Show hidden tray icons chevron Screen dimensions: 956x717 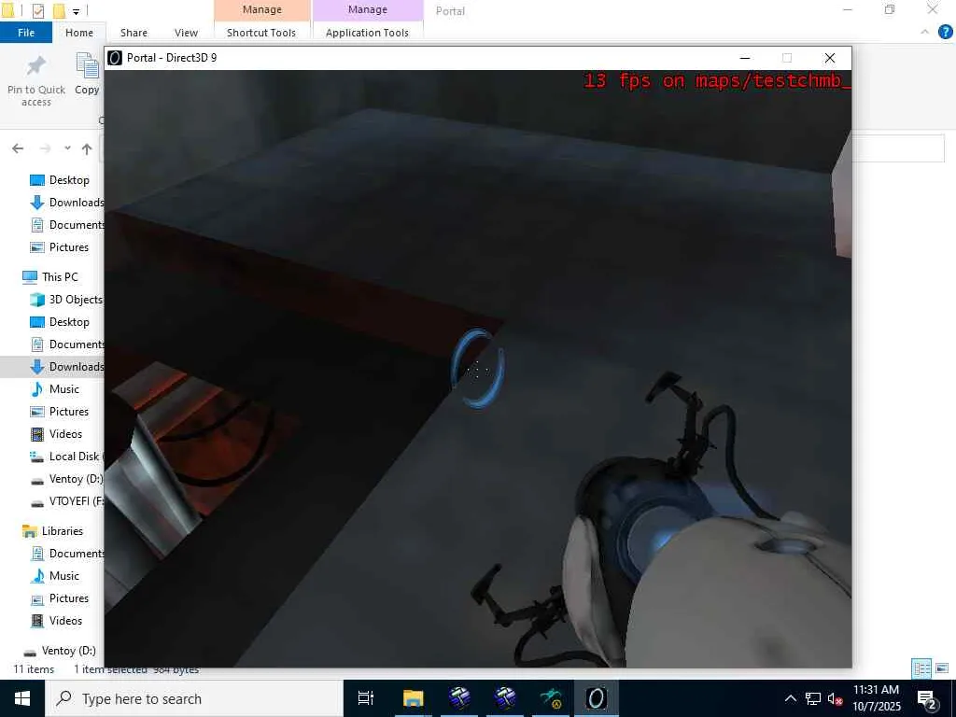tap(790, 698)
